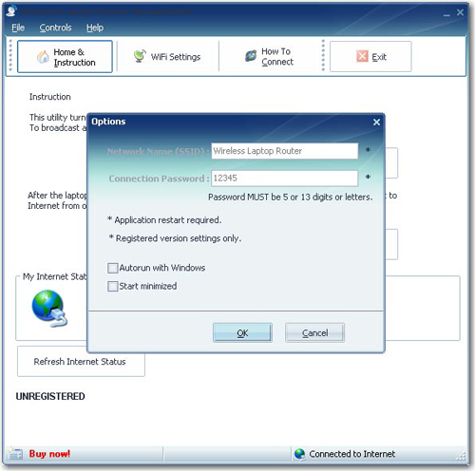The image size is (475, 471).
Task: Toggle the Start minimized checkbox
Action: pos(112,287)
